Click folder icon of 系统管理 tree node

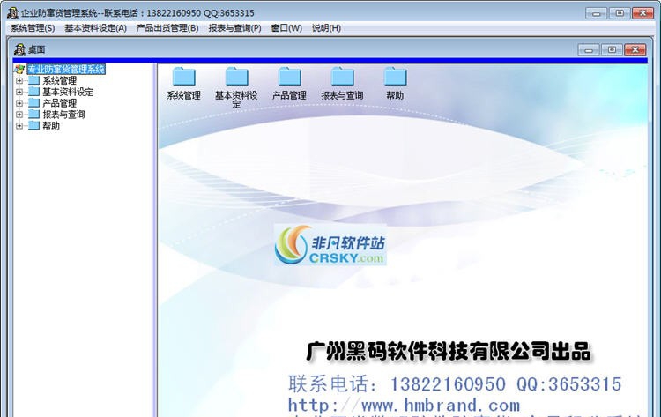point(33,80)
